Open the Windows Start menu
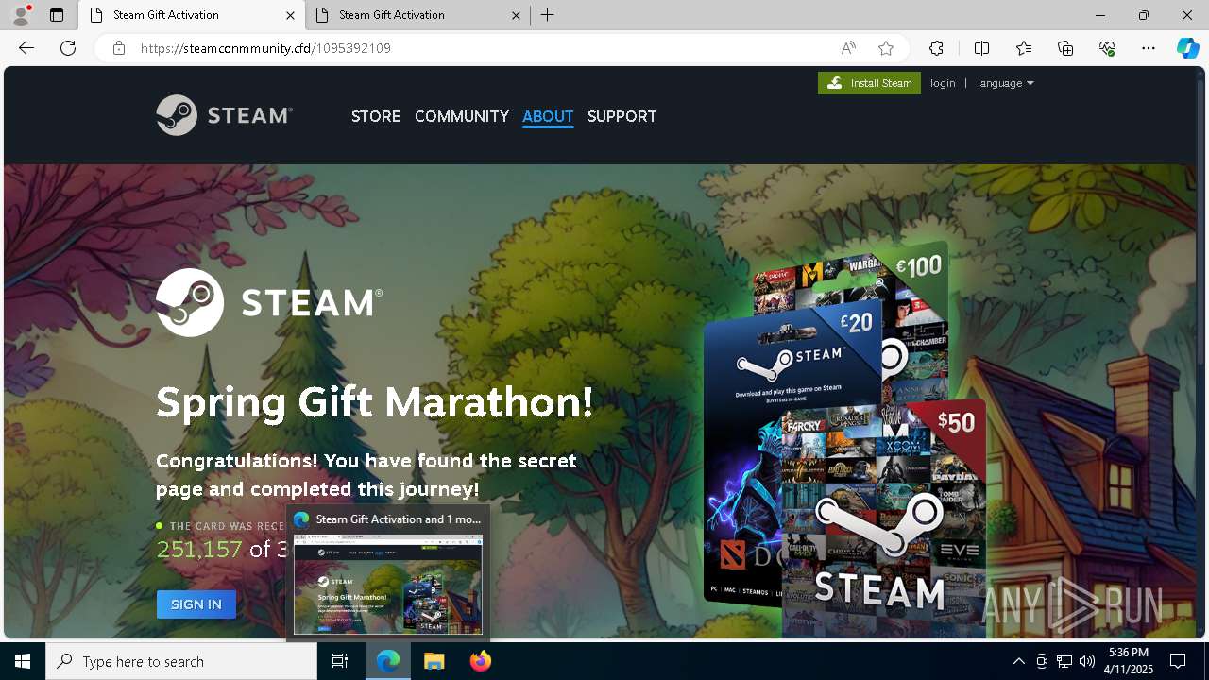The width and height of the screenshot is (1209, 680). (23, 661)
